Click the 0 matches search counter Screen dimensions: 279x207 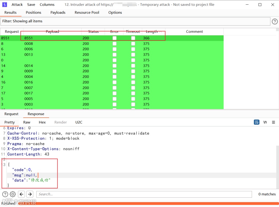(267, 194)
